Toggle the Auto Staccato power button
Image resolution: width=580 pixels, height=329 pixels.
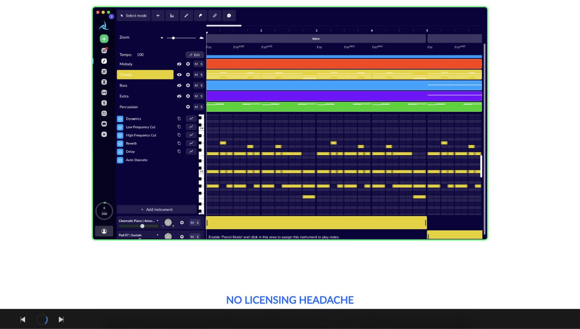[x=120, y=160]
